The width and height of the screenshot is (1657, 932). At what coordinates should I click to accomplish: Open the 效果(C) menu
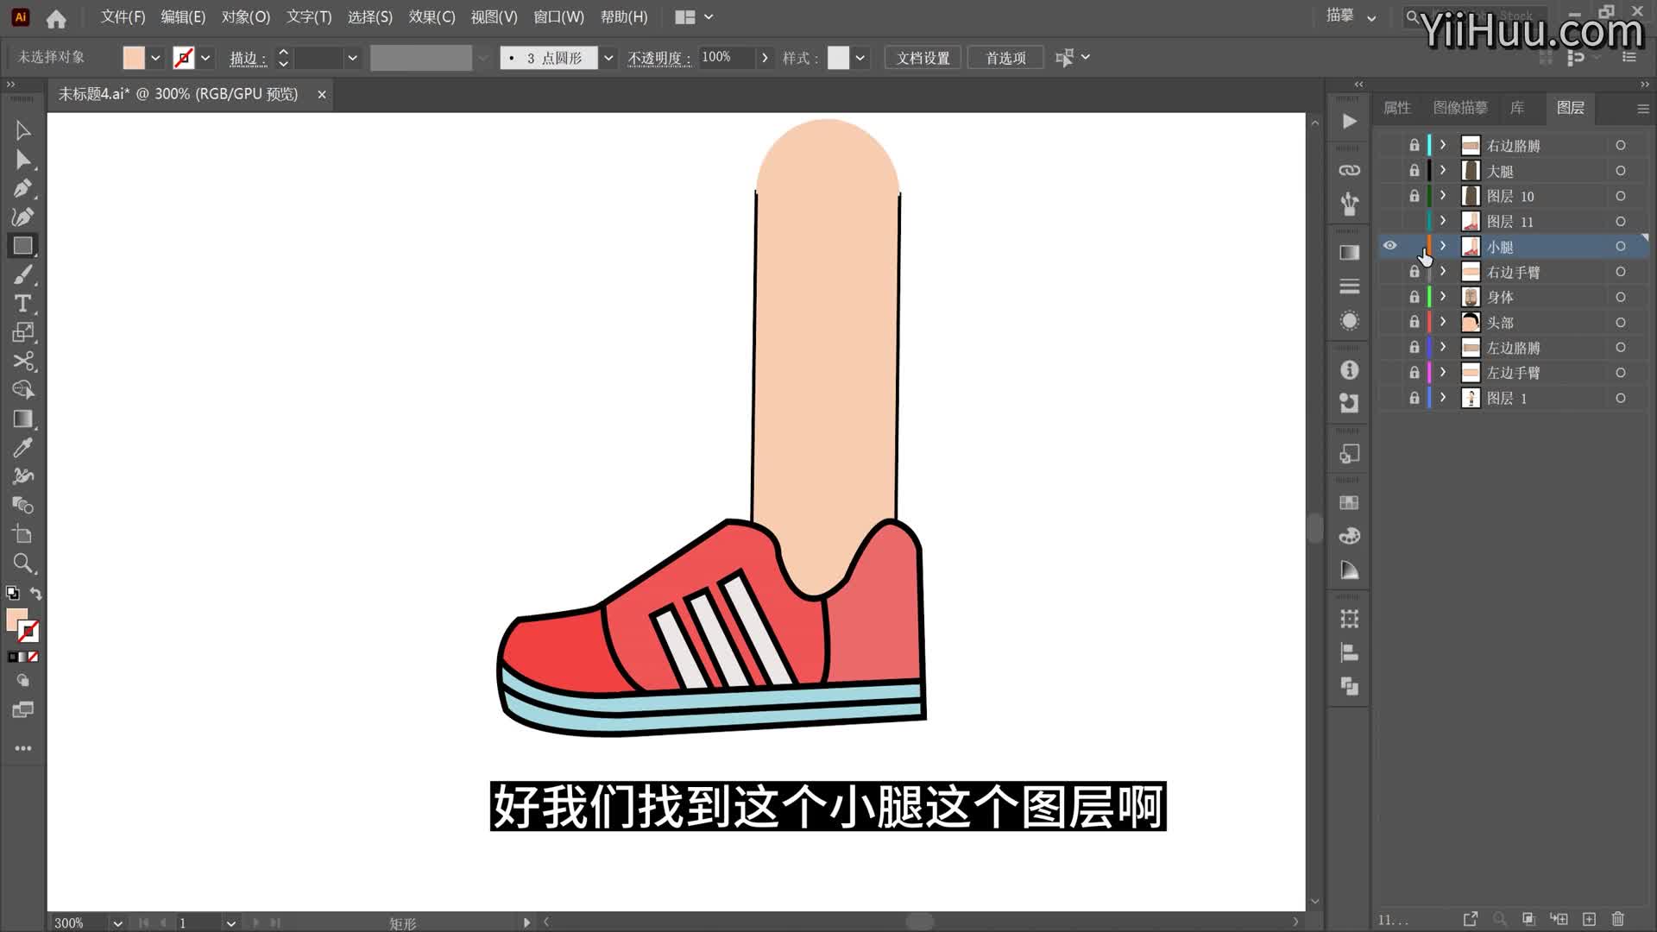coord(432,17)
